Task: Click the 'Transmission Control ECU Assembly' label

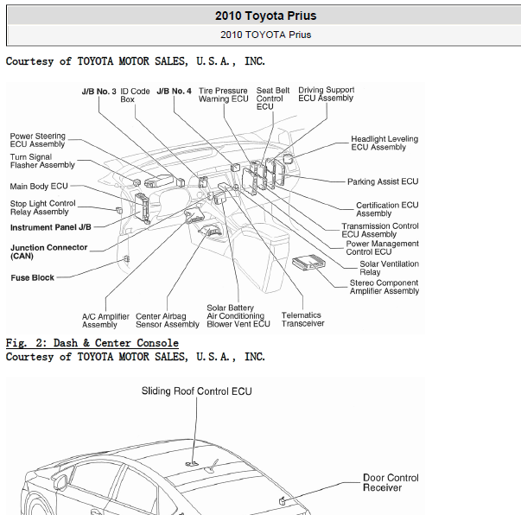Action: point(380,230)
